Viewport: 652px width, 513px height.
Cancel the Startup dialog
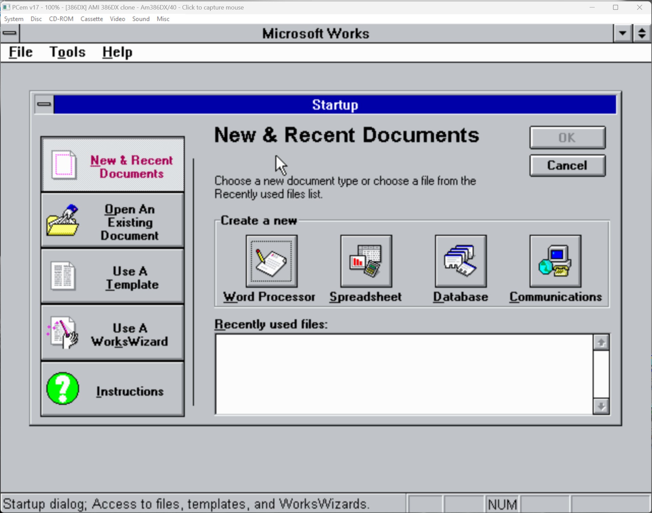[567, 166]
